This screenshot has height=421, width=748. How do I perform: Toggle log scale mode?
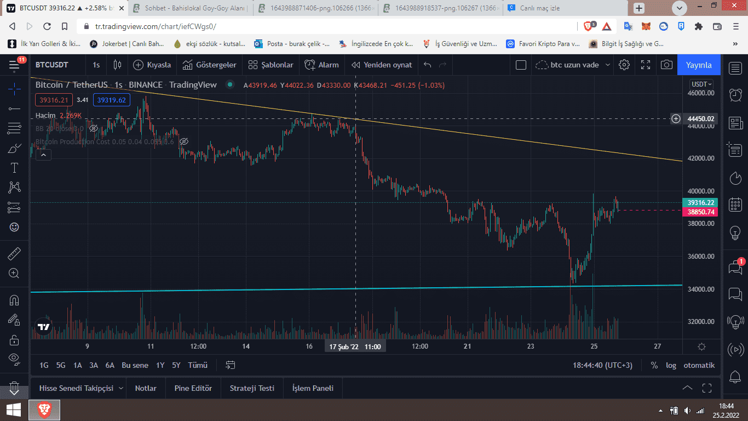tap(671, 365)
